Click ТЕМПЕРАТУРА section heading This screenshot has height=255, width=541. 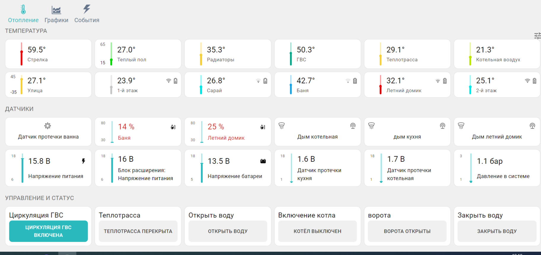click(26, 31)
